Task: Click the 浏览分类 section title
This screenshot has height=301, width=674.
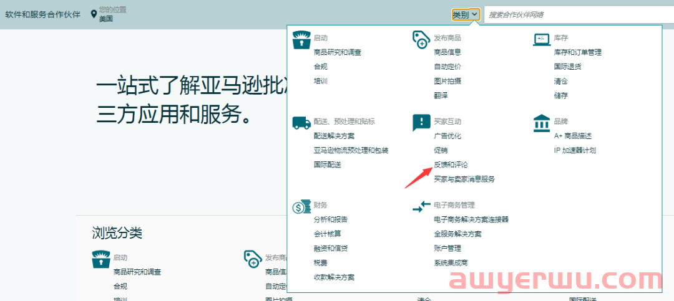Action: [x=117, y=233]
